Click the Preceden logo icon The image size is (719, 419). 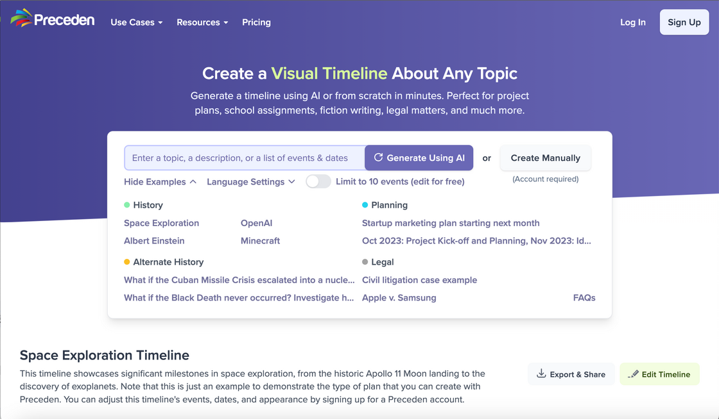point(21,18)
